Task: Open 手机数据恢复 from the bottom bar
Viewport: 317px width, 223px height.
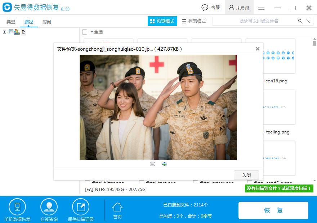Action: coord(17,210)
